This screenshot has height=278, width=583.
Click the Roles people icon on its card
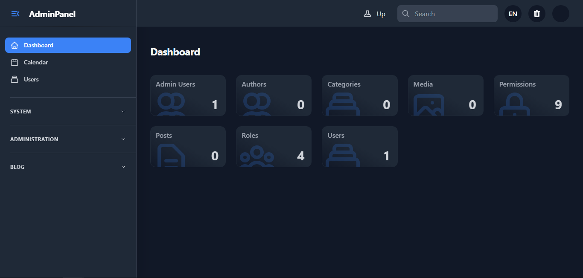tap(257, 156)
